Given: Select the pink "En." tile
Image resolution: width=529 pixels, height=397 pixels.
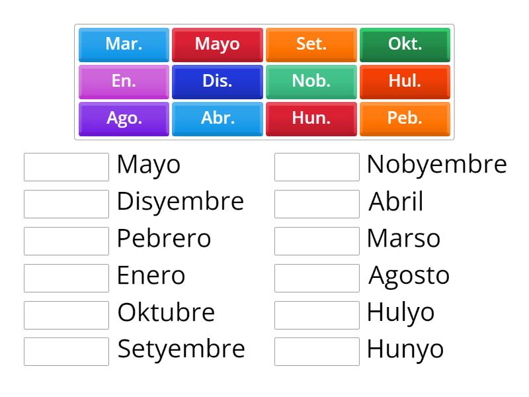Looking at the screenshot, I should click(x=124, y=81).
